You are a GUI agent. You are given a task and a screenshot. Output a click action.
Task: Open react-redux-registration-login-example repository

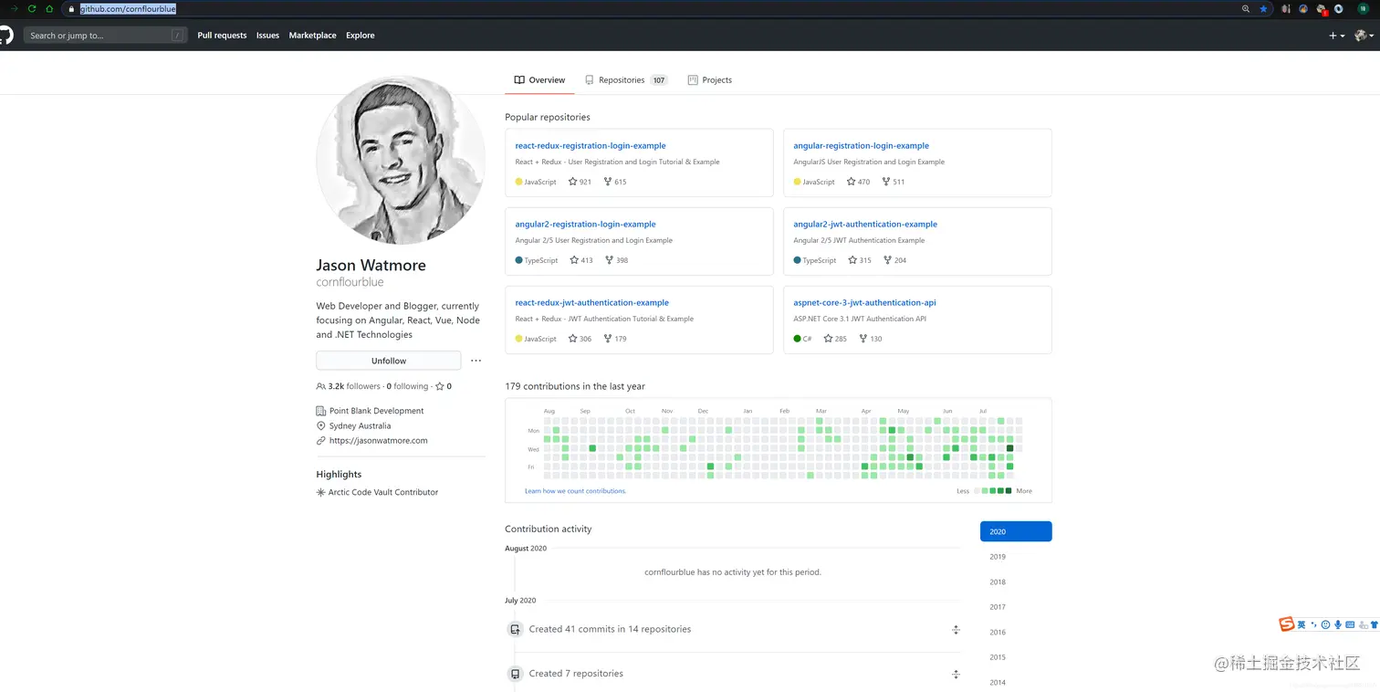point(591,146)
